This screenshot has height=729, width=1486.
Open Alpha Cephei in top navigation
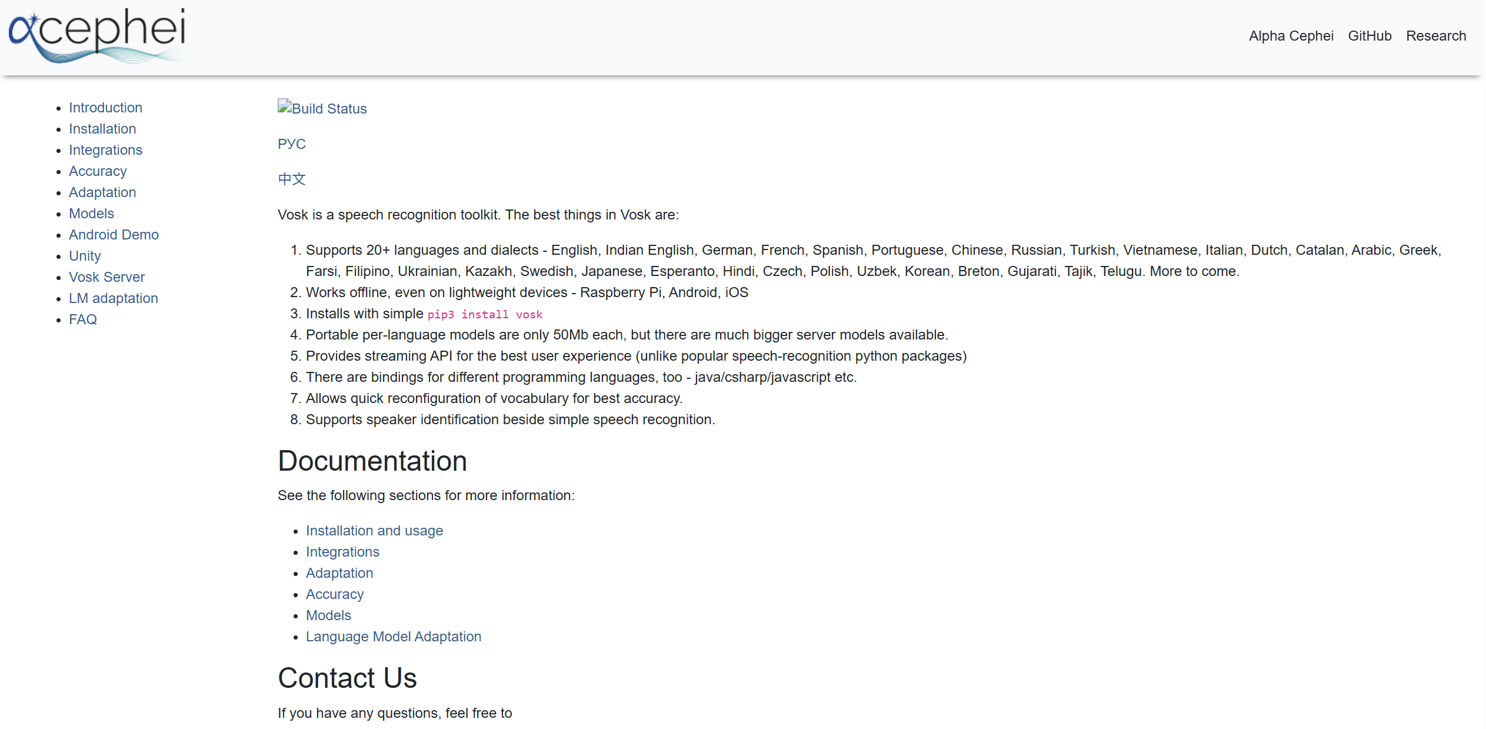[x=1291, y=36]
